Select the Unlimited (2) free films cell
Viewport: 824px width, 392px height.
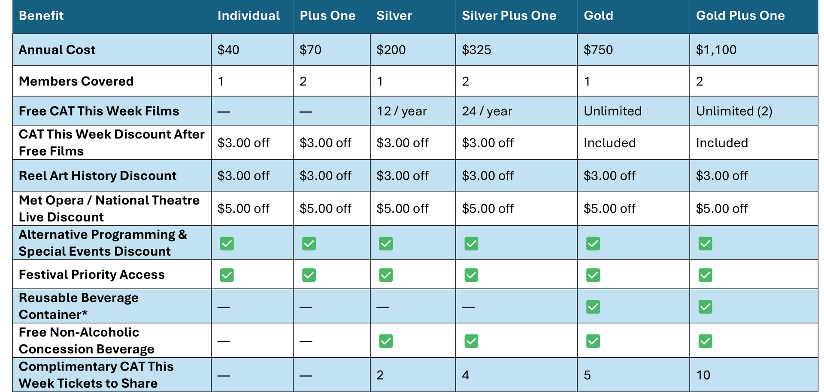tap(754, 111)
